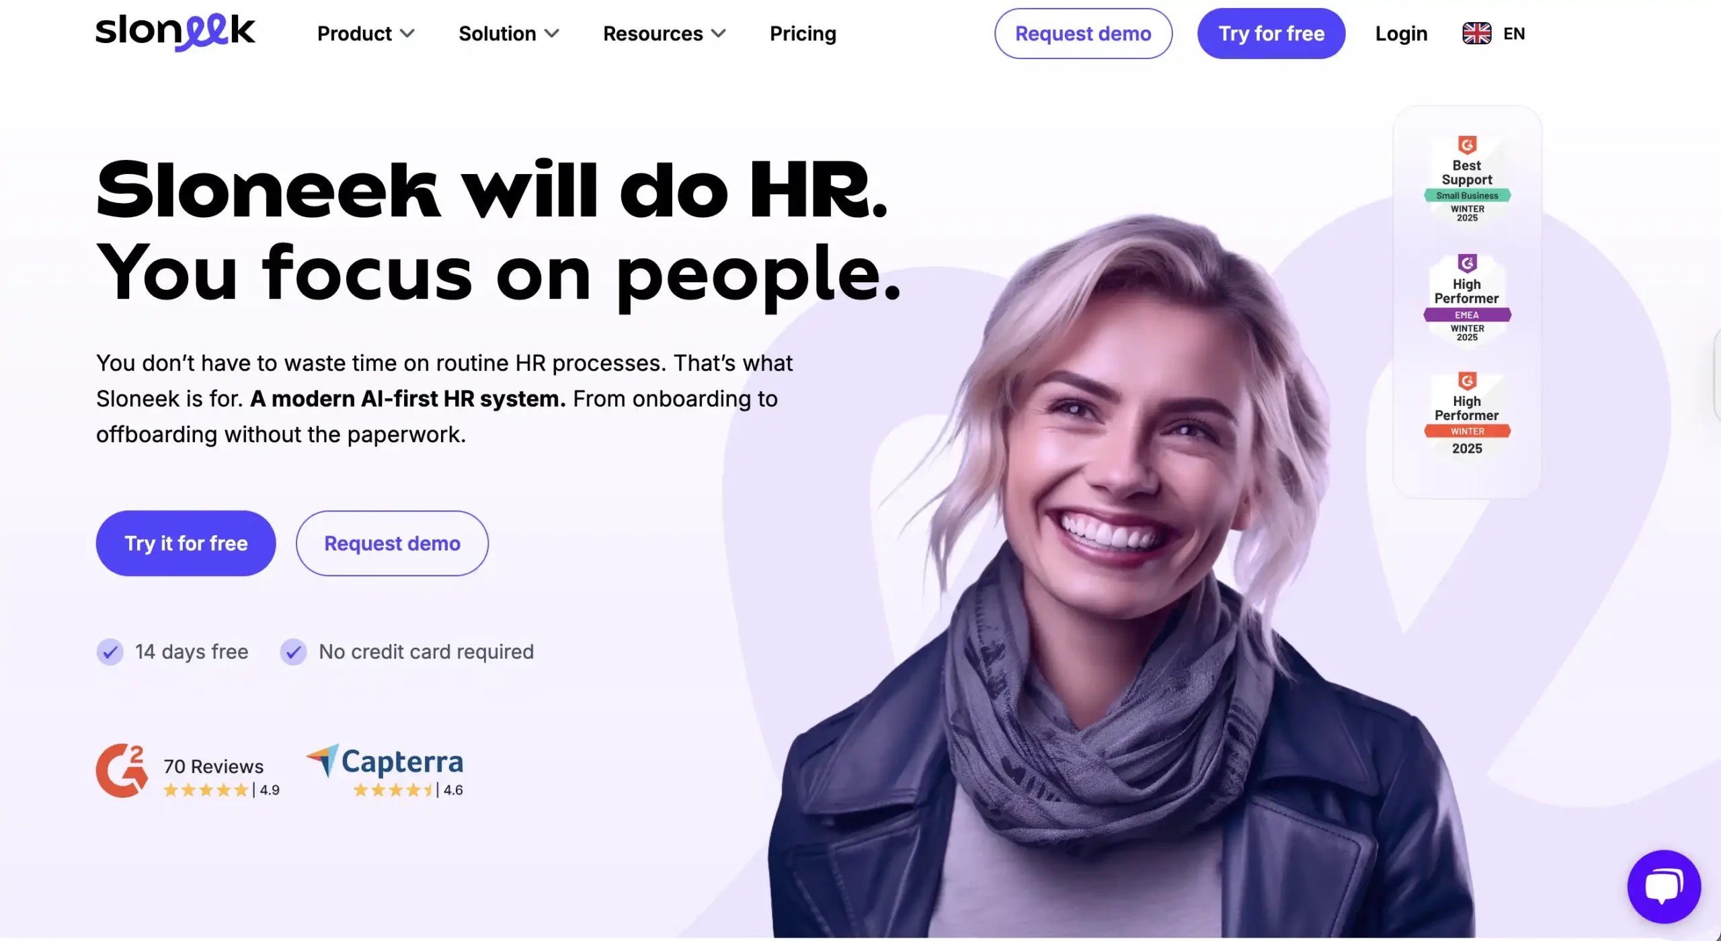Click the hero Request demo button
The height and width of the screenshot is (941, 1721).
pos(392,543)
